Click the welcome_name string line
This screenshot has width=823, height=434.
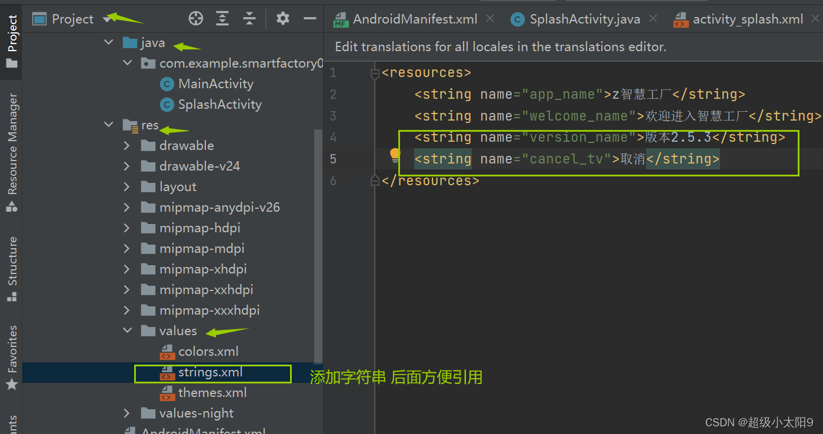(618, 116)
